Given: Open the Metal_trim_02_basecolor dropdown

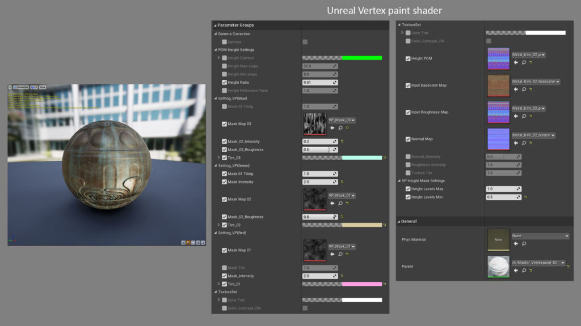Looking at the screenshot, I should [x=536, y=81].
